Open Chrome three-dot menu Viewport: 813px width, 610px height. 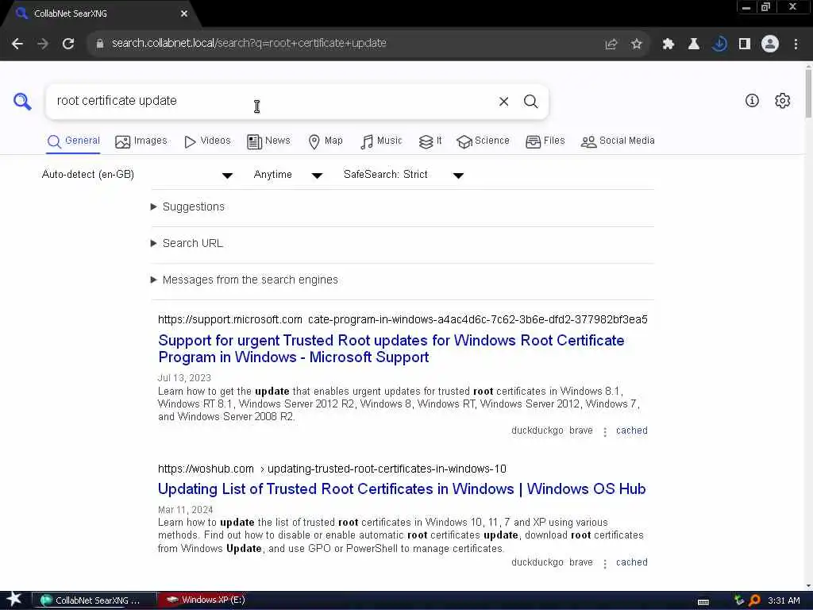point(796,44)
